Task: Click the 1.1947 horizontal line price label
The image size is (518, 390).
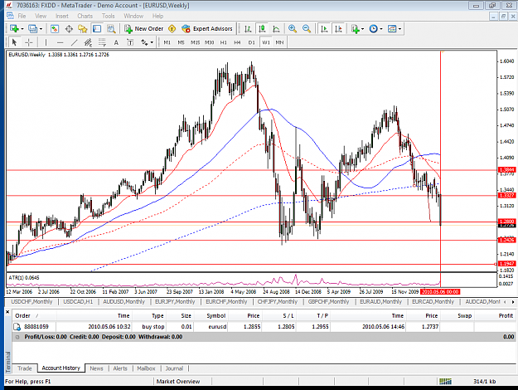Action: pos(506,263)
